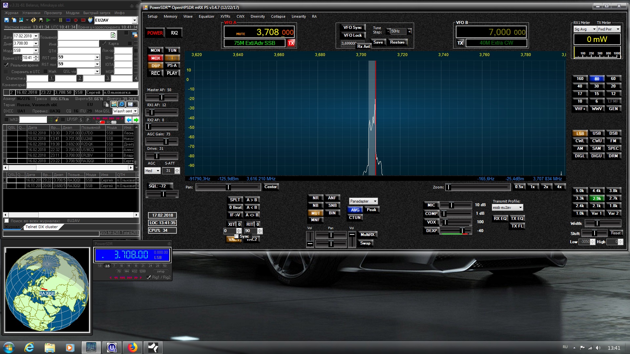Screen dimensions: 630x354
Task: Enable the 'Сохранить в UTC' checkbox
Action: 6,71
